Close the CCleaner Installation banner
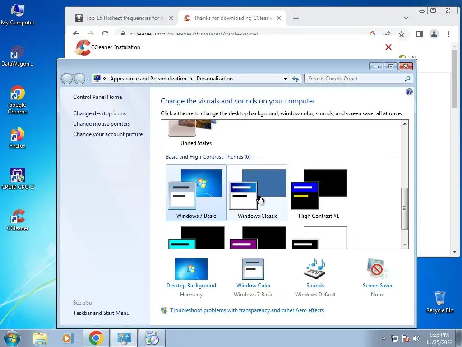 (388, 47)
